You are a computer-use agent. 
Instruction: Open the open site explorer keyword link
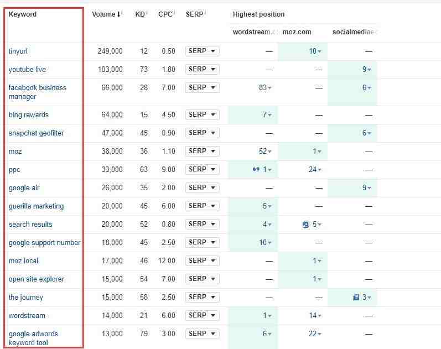pos(37,279)
